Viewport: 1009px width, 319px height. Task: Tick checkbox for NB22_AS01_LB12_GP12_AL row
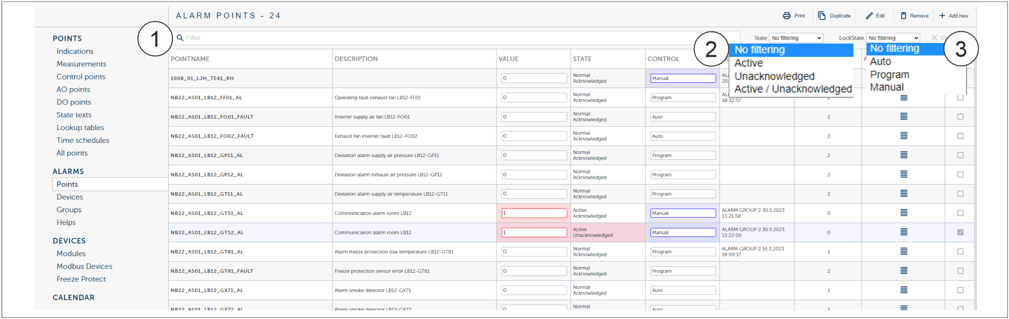point(960,174)
